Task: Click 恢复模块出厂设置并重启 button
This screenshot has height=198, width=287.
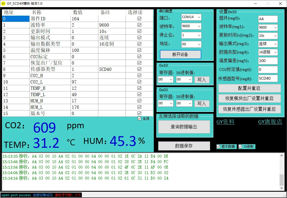Action: point(249,99)
